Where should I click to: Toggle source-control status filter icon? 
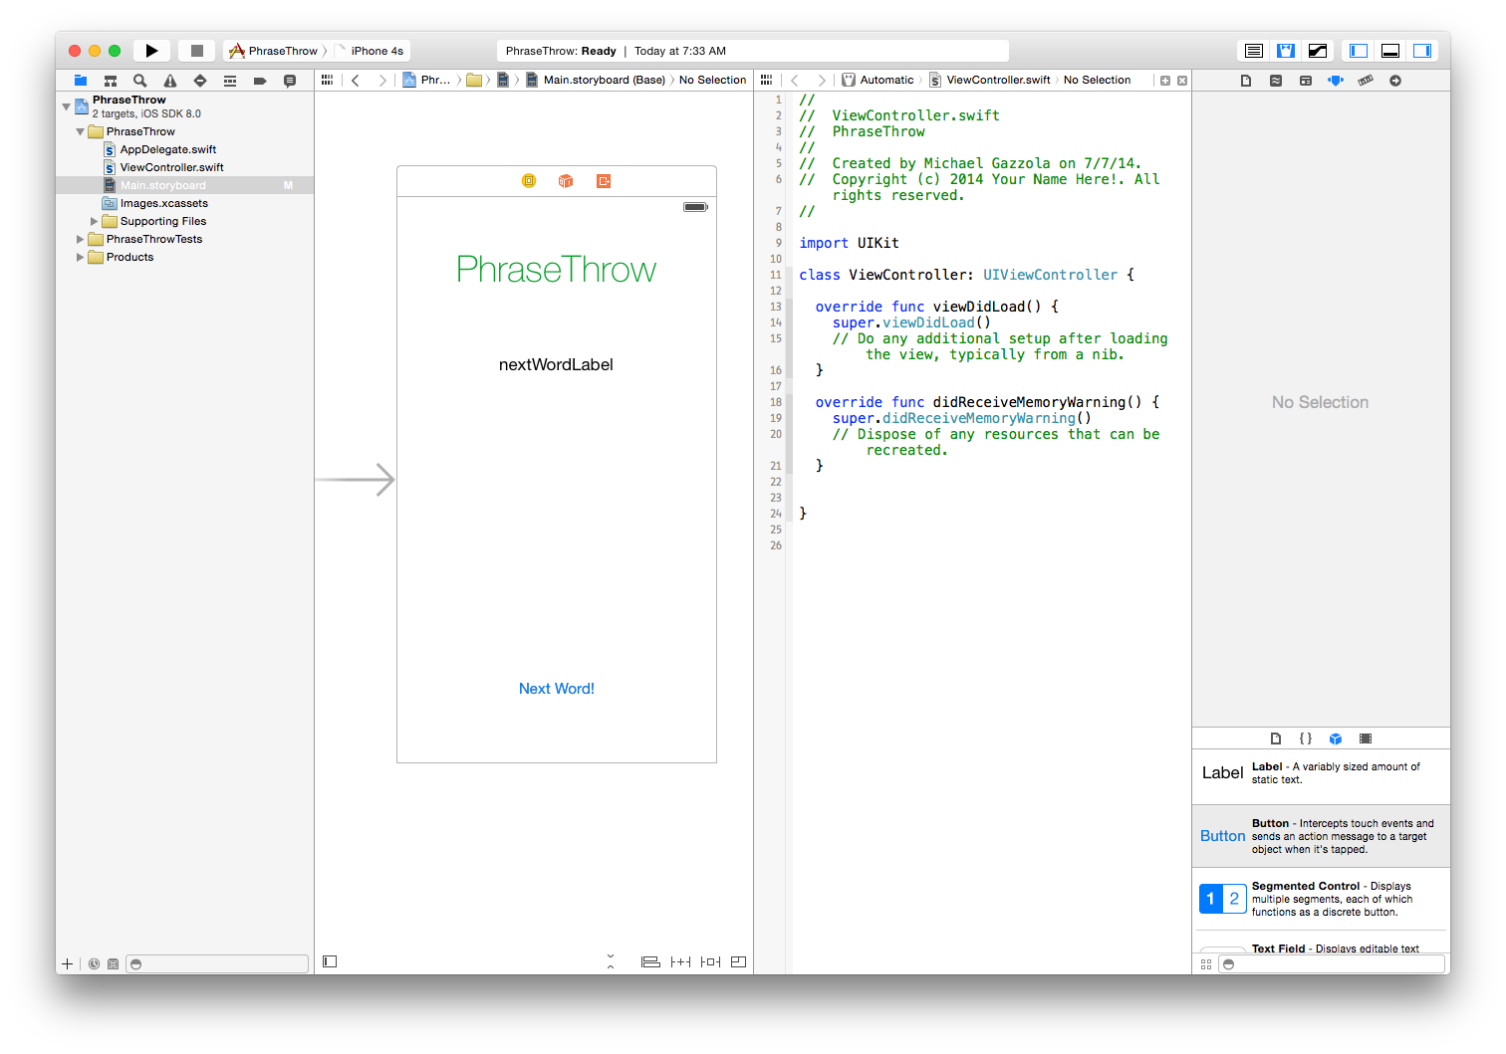(113, 963)
